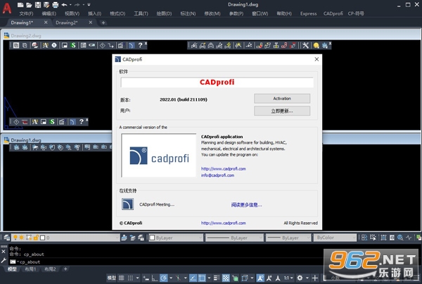Add a new drawing tab with plus button
422x284 pixels.
(x=103, y=23)
